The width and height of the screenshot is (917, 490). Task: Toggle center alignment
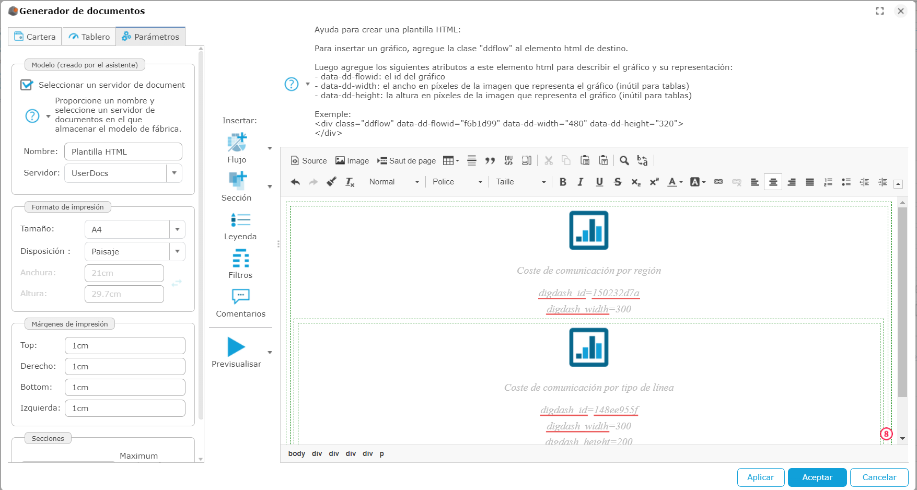tap(773, 182)
